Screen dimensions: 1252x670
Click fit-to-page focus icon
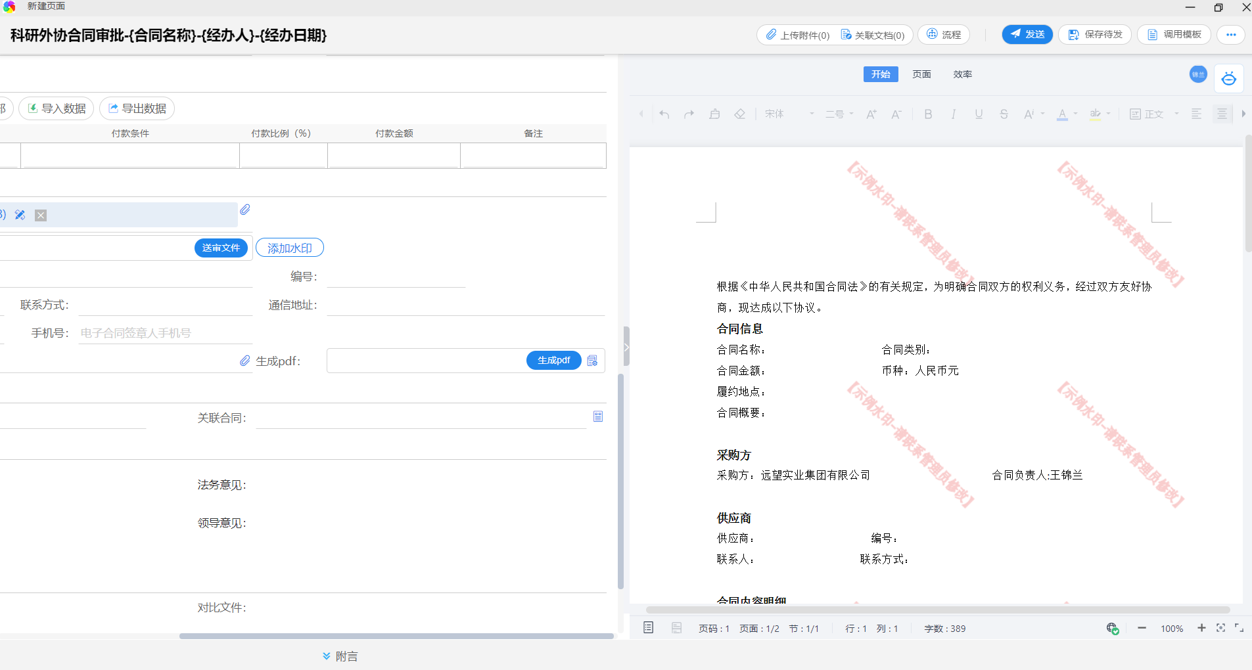coord(1220,628)
